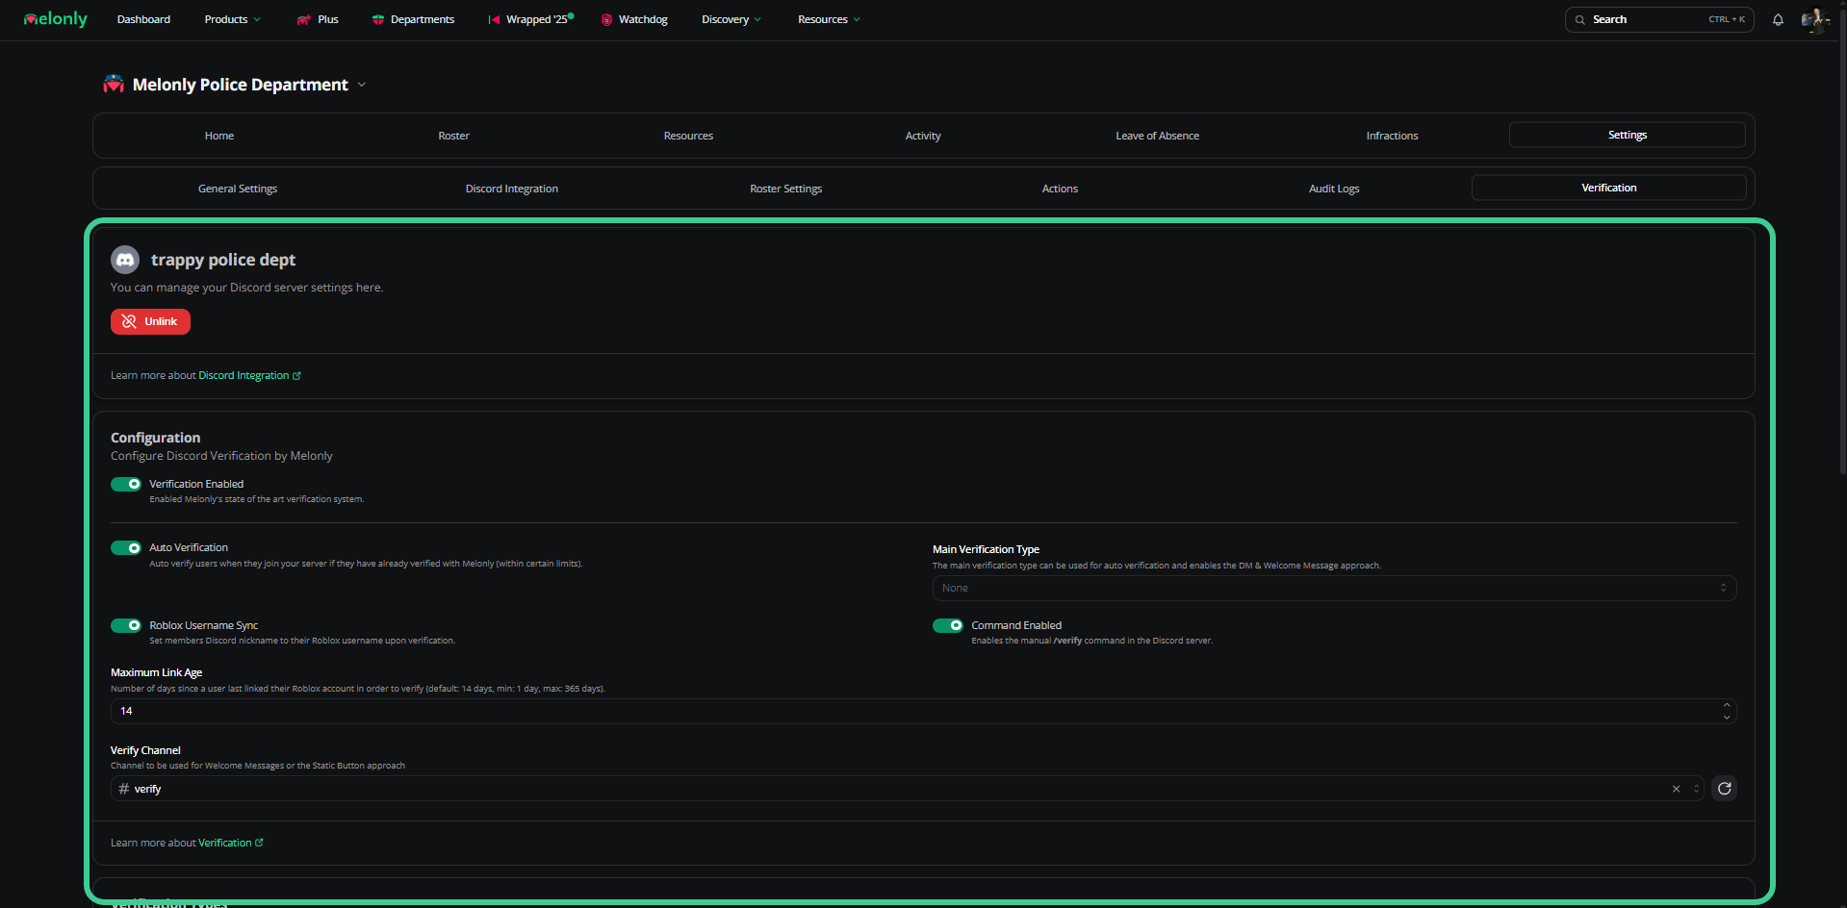This screenshot has height=908, width=1847.
Task: Refresh the Verify Channel list
Action: tap(1724, 789)
